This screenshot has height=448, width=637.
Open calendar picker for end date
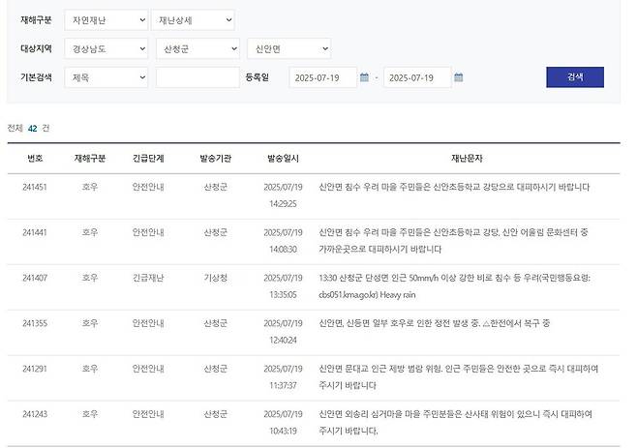[x=458, y=77]
